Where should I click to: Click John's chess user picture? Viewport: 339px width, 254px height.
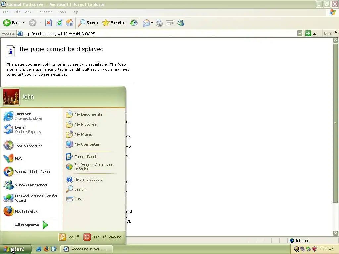coord(11,97)
